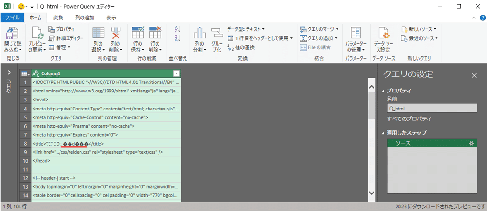Select the cell '<!-- header-j start -->'
The height and width of the screenshot is (211, 487).
(106, 178)
